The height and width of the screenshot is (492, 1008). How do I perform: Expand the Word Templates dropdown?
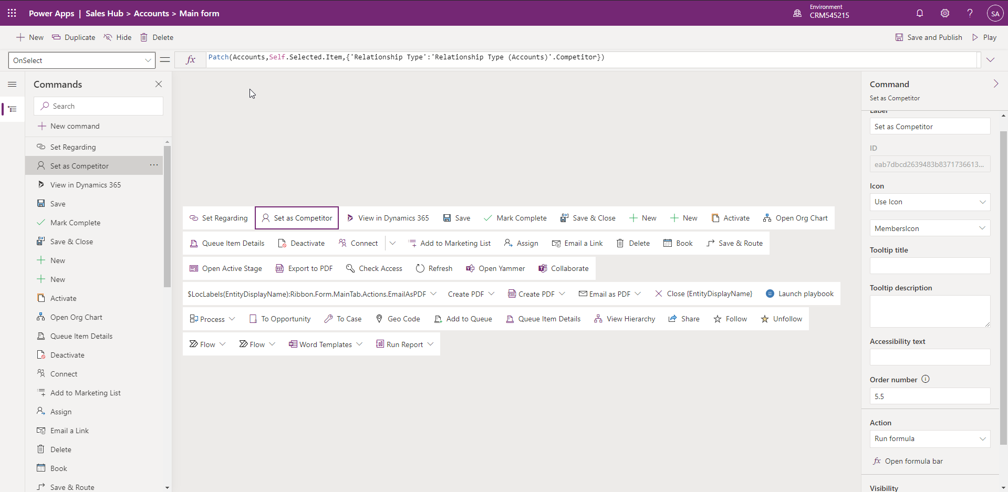359,344
